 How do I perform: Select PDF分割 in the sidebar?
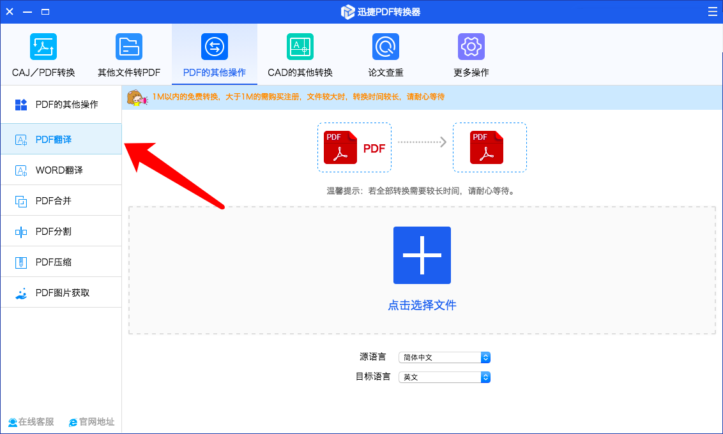(61, 231)
